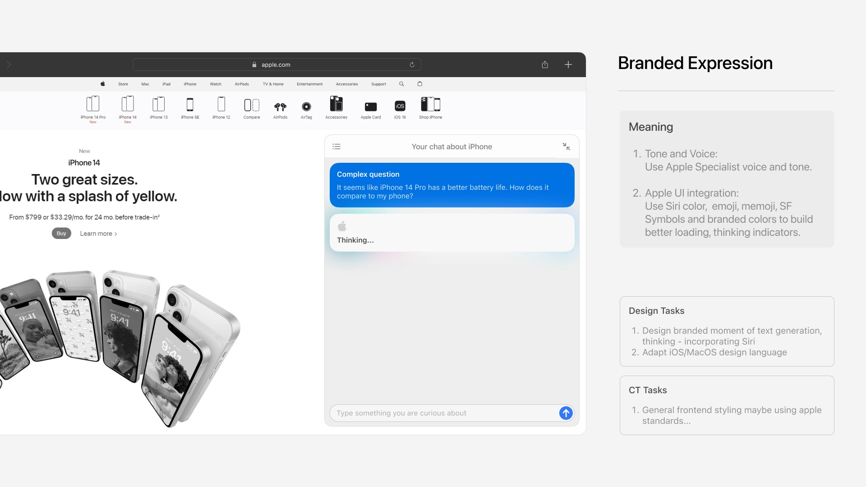The image size is (866, 487).
Task: Open the Accessories navigation menu
Action: coord(347,84)
